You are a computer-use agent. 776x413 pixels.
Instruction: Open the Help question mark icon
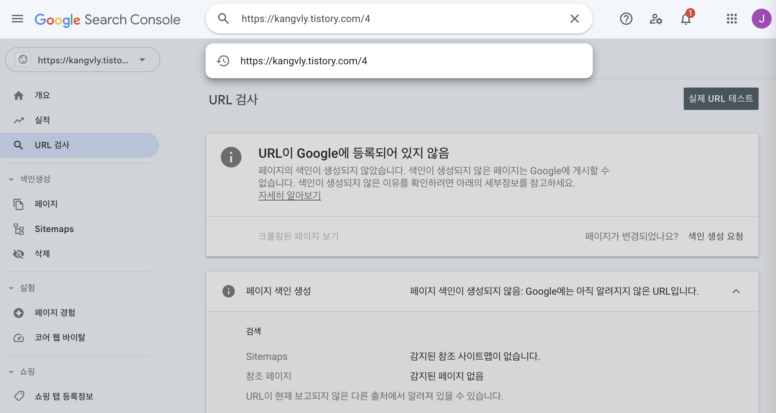tap(626, 19)
